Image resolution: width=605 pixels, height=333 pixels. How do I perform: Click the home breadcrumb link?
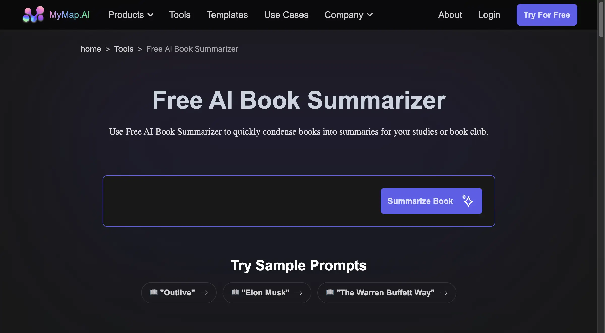coord(91,49)
